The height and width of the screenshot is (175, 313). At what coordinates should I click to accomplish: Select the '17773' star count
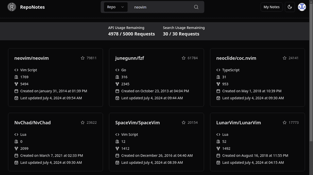294,123
